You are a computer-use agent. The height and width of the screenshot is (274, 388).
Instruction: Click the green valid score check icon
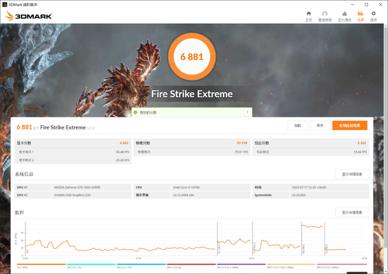pos(136,113)
